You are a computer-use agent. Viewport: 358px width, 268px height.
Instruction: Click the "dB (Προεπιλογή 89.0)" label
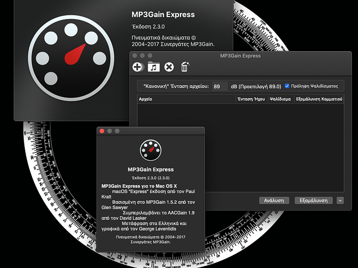tap(256, 86)
